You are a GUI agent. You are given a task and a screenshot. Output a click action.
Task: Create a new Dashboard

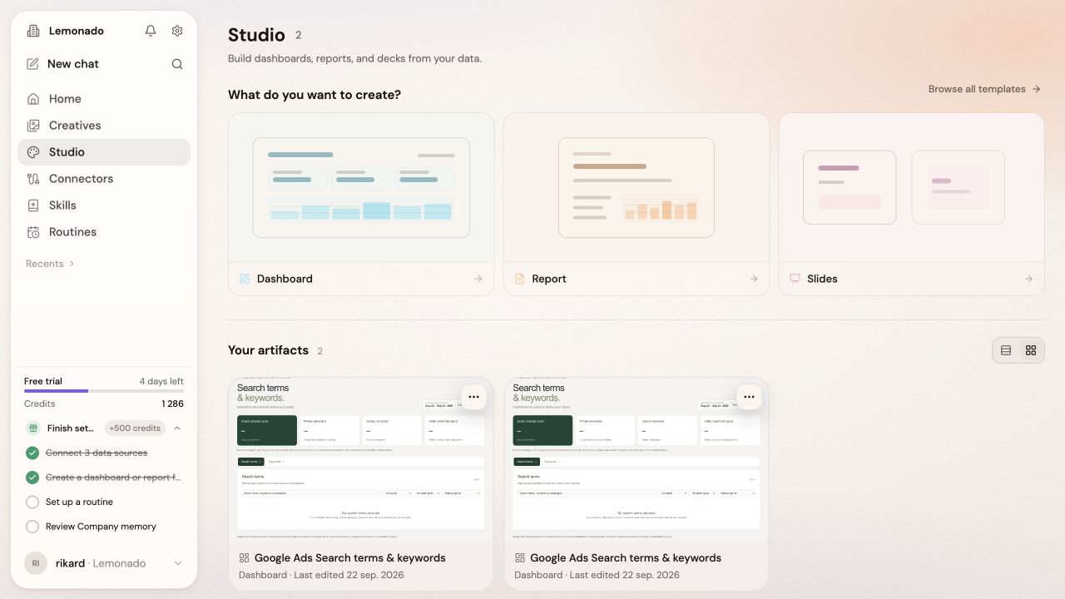(x=361, y=204)
